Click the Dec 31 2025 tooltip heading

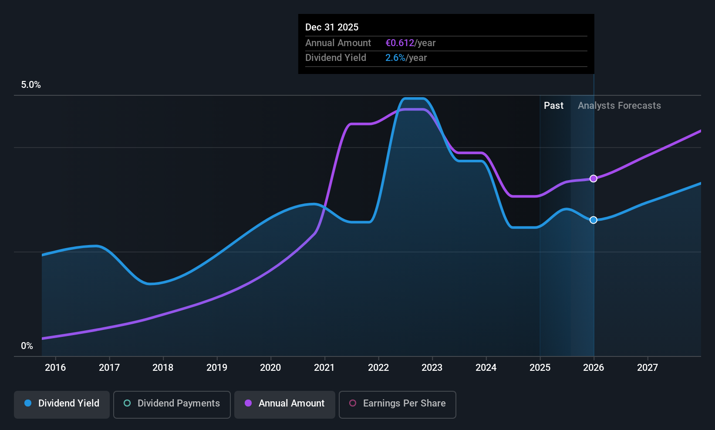332,27
